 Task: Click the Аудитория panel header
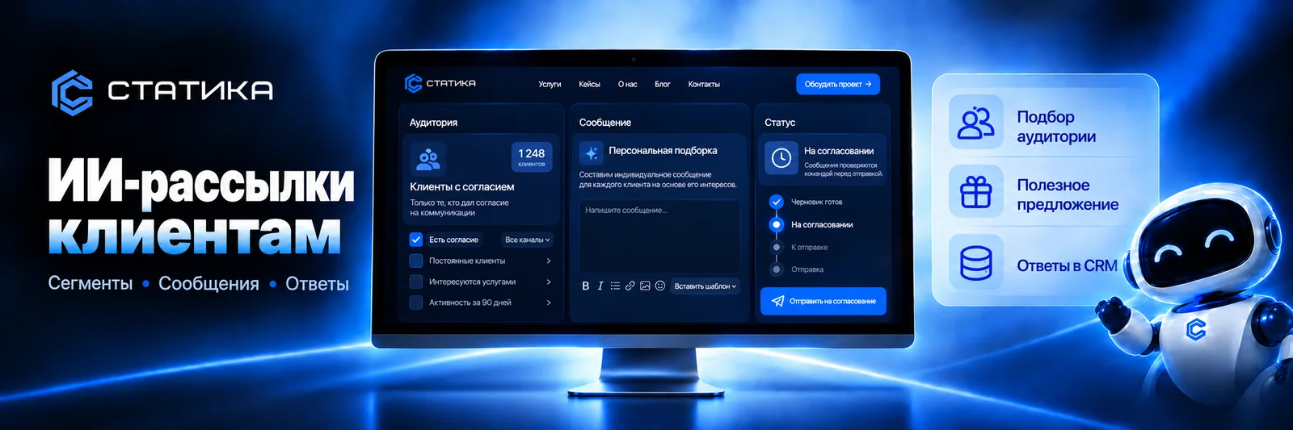tap(433, 123)
